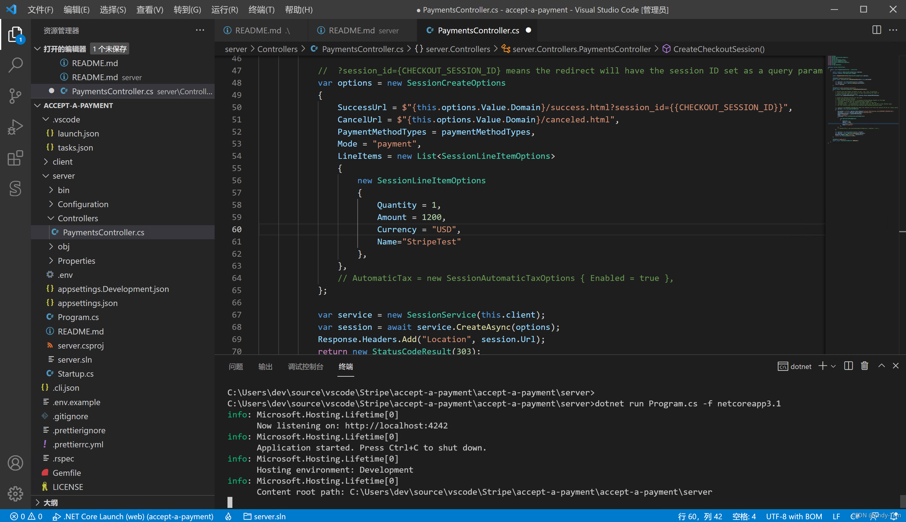Switch to 输出 (Output) panel tab
This screenshot has width=906, height=522.
coord(265,366)
